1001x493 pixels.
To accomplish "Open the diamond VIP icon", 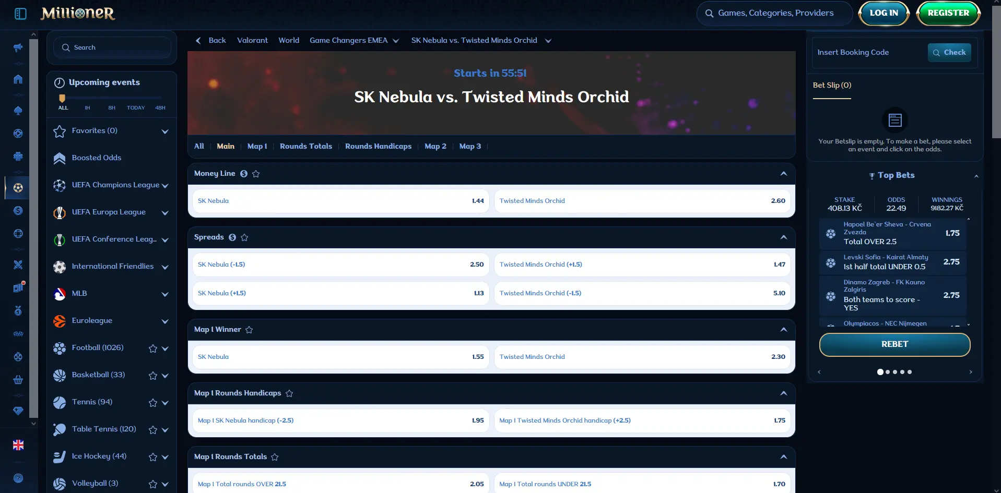I will [x=18, y=411].
